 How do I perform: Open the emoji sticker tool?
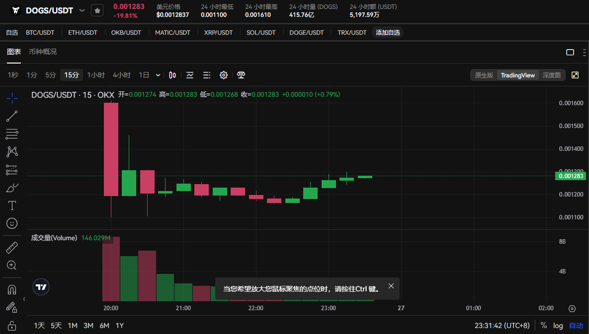click(x=12, y=223)
